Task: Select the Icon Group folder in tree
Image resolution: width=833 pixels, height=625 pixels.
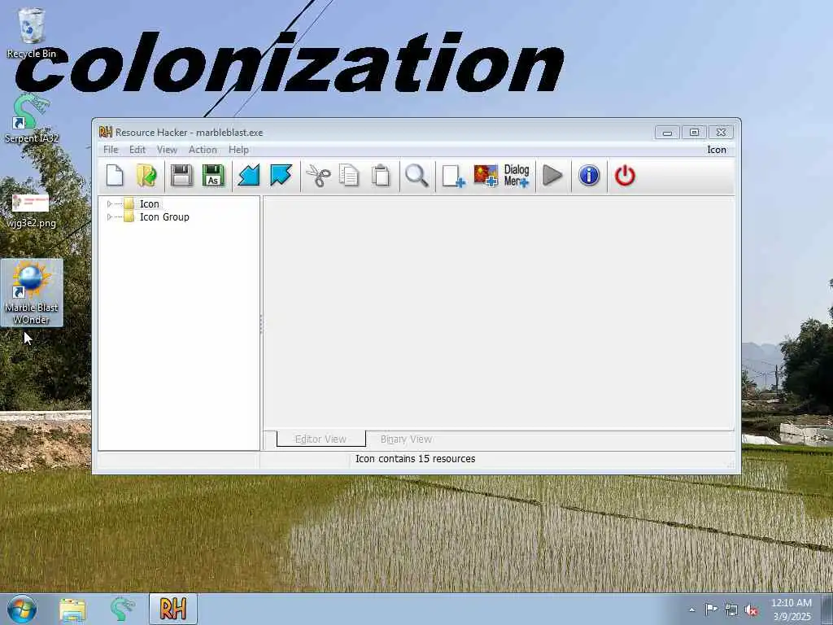Action: click(x=164, y=216)
